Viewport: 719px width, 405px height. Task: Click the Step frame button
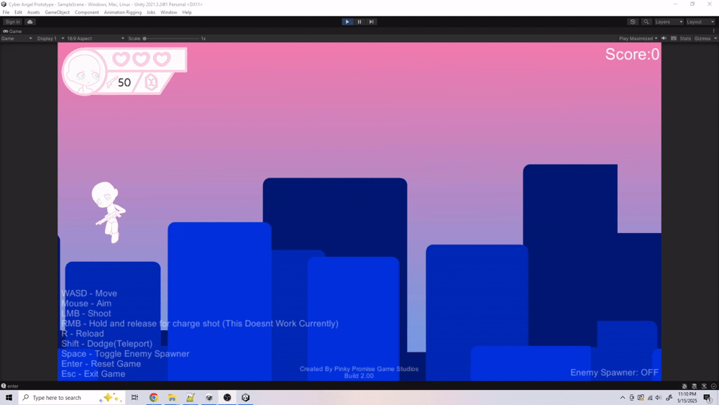click(372, 22)
